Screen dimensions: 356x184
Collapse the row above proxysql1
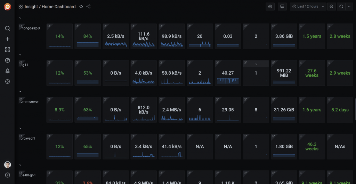tap(20, 128)
